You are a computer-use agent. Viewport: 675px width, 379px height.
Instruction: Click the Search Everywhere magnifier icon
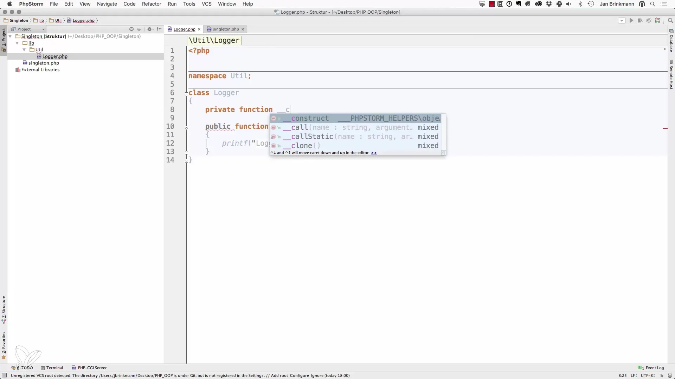pos(670,20)
